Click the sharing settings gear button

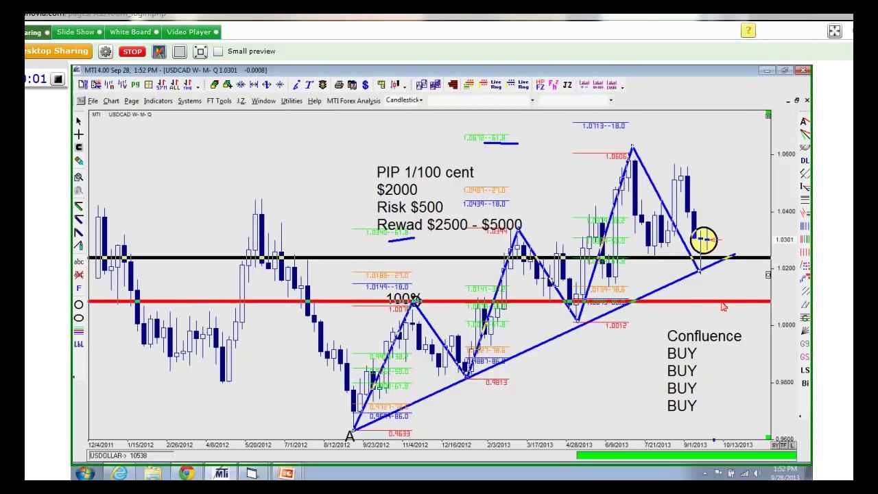click(106, 51)
